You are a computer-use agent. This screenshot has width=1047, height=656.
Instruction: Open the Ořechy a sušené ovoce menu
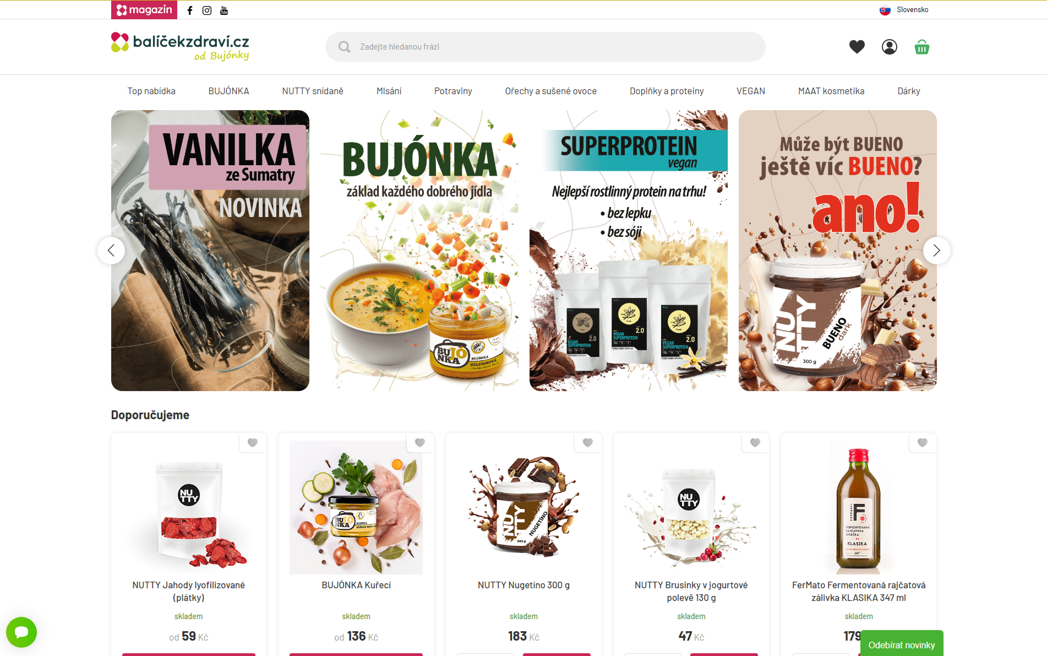tap(551, 91)
